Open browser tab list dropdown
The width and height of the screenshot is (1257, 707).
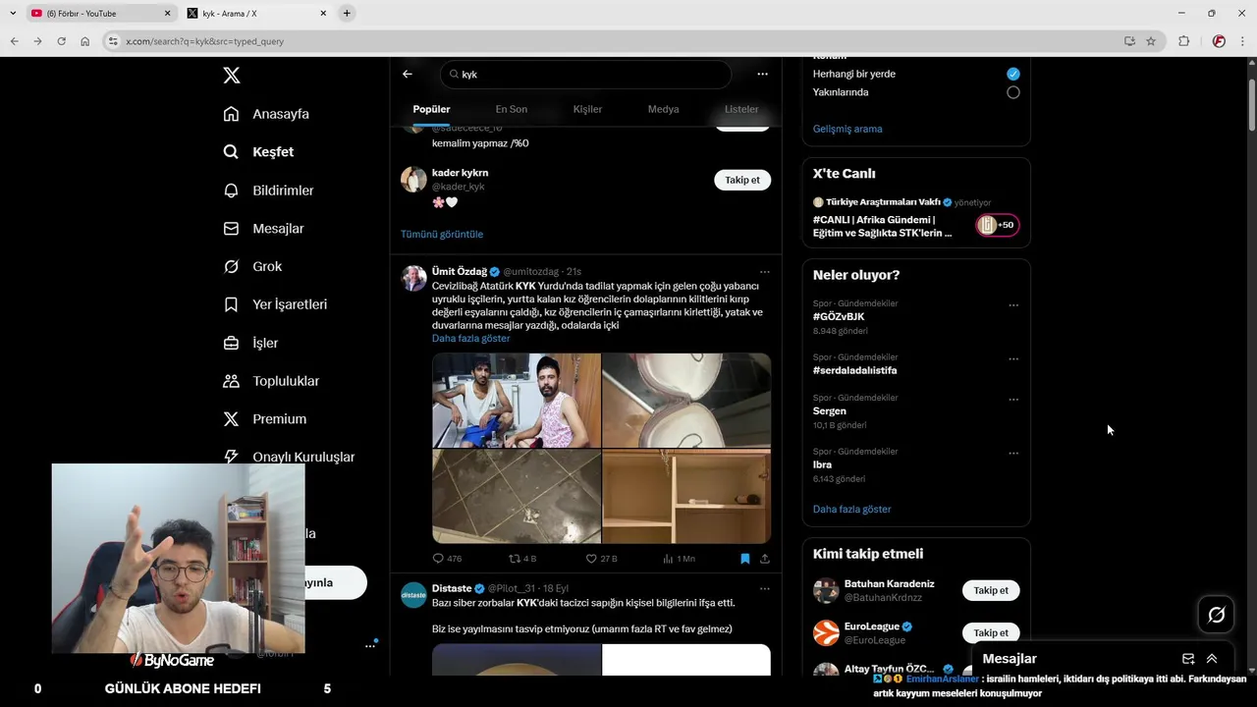click(13, 13)
